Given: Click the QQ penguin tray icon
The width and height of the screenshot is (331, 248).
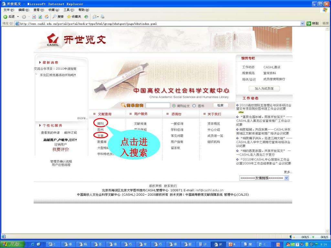Looking at the screenshot, I should [x=288, y=244].
